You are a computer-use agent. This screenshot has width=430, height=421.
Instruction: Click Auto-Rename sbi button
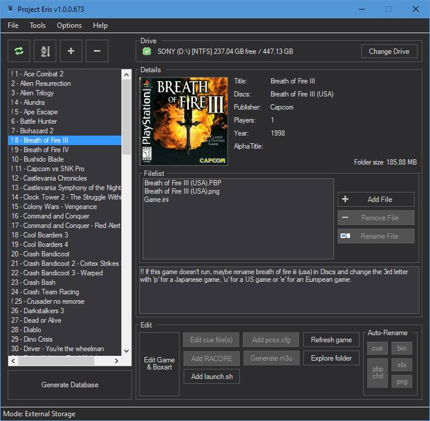402,365
